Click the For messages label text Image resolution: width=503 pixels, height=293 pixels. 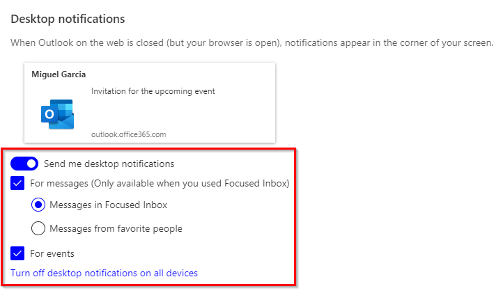point(160,184)
